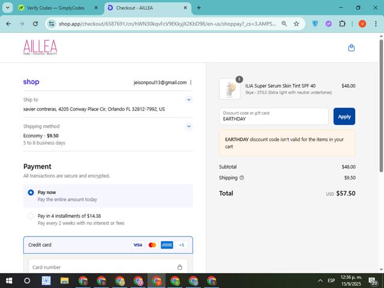Switch to Checkout - AILLEA tab
384x288 pixels.
(x=148, y=8)
